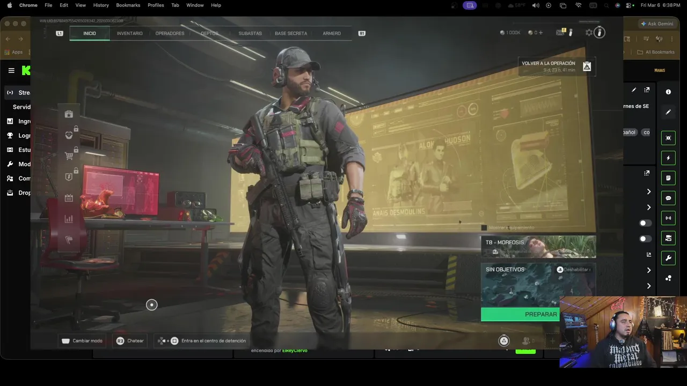Click the three-dots cluster icon in right rail
Image resolution: width=687 pixels, height=386 pixels.
click(668, 278)
